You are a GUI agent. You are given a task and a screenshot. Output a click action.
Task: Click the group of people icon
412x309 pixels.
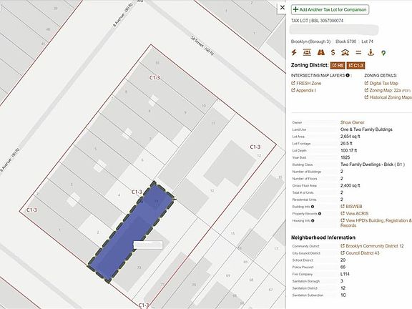click(307, 52)
